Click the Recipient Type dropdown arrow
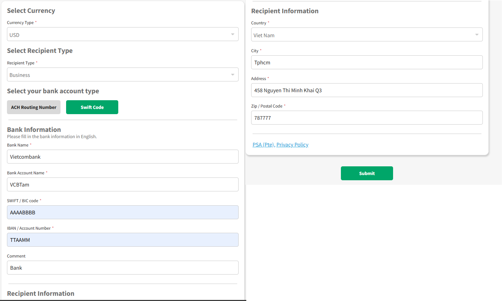The width and height of the screenshot is (503, 301). coord(232,75)
